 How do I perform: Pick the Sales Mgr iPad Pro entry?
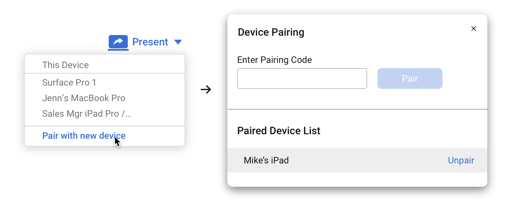86,113
